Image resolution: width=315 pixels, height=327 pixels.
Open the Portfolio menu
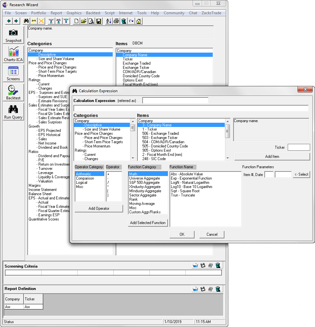pos(39,13)
